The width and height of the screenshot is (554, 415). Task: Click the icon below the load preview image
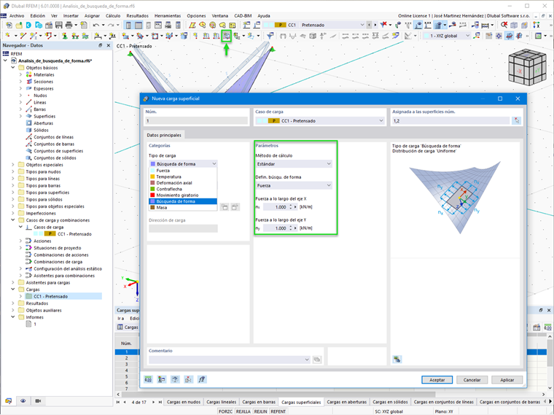click(x=397, y=359)
